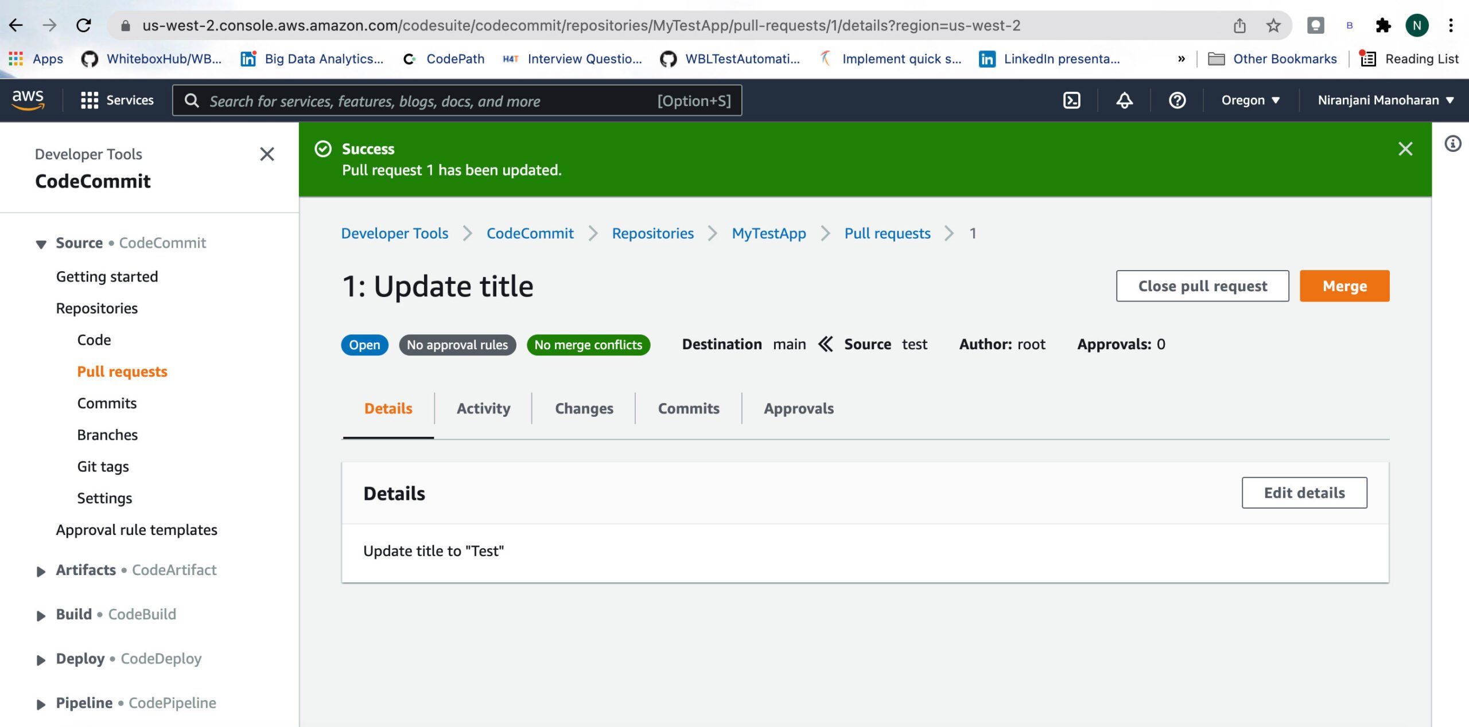Click the No merge conflicts badge
This screenshot has width=1469, height=727.
588,345
